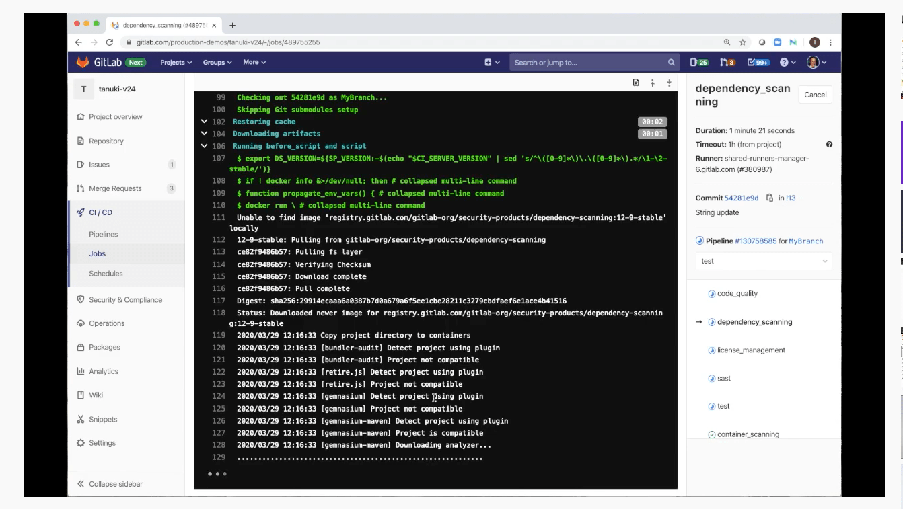Image resolution: width=903 pixels, height=509 pixels.
Task: Open Security & Compliance in sidebar
Action: pyautogui.click(x=126, y=300)
